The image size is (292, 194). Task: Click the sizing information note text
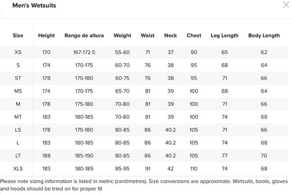click(141, 184)
